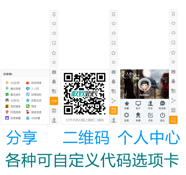Click user icon beside the share panel
Viewport: 186px width, 175px height.
(54, 120)
